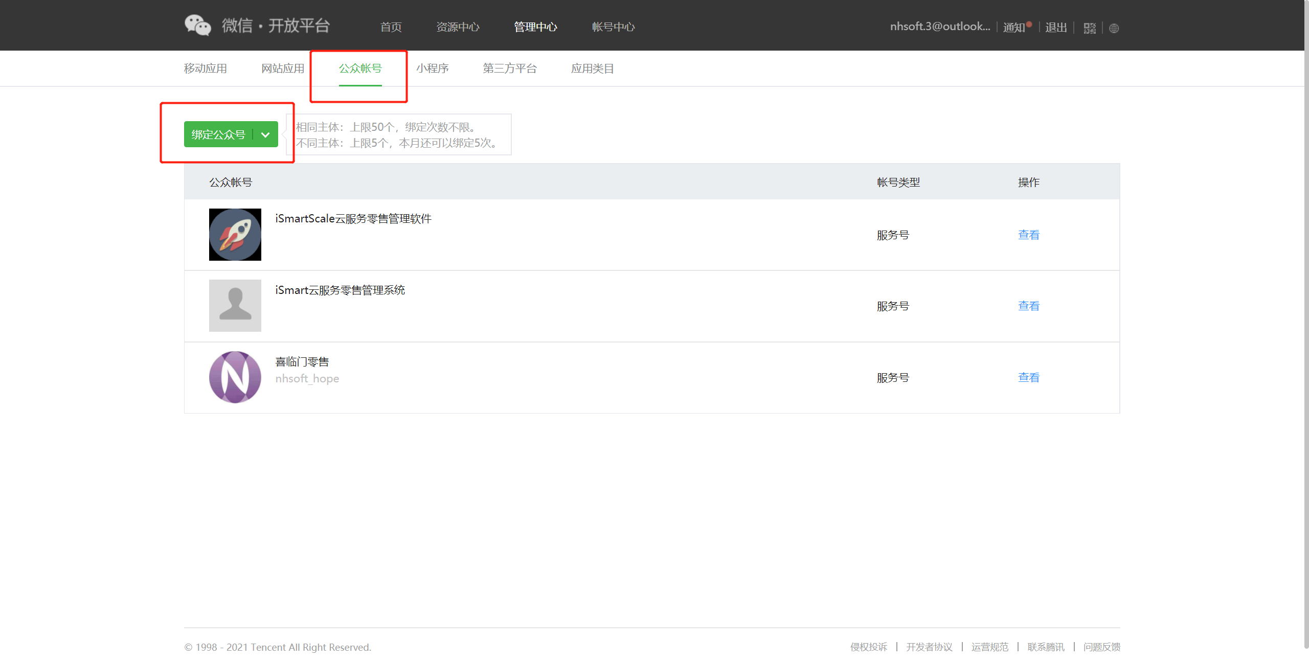Switch to the 小程序 tab

point(432,69)
